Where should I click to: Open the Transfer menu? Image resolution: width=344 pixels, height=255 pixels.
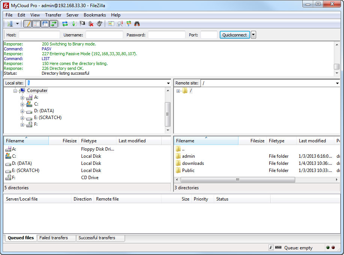coord(53,15)
